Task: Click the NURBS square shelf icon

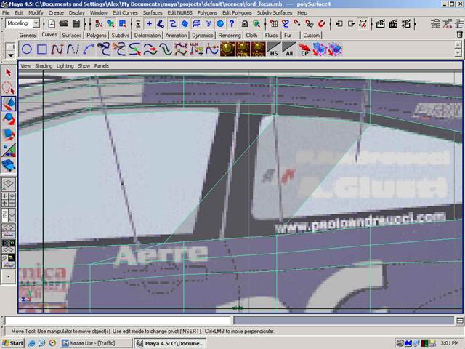Action: (x=42, y=49)
